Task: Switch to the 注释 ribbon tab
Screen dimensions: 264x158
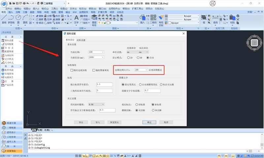Action: [x=18, y=12]
